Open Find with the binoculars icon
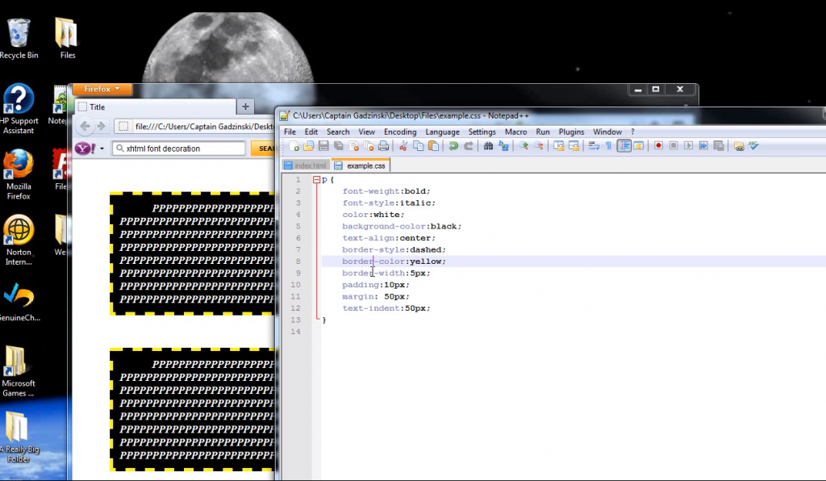This screenshot has width=826, height=481. click(x=489, y=146)
